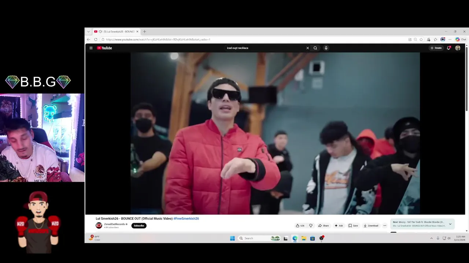Open Microsoft Edge from taskbar
The width and height of the screenshot is (469, 263).
(295, 238)
